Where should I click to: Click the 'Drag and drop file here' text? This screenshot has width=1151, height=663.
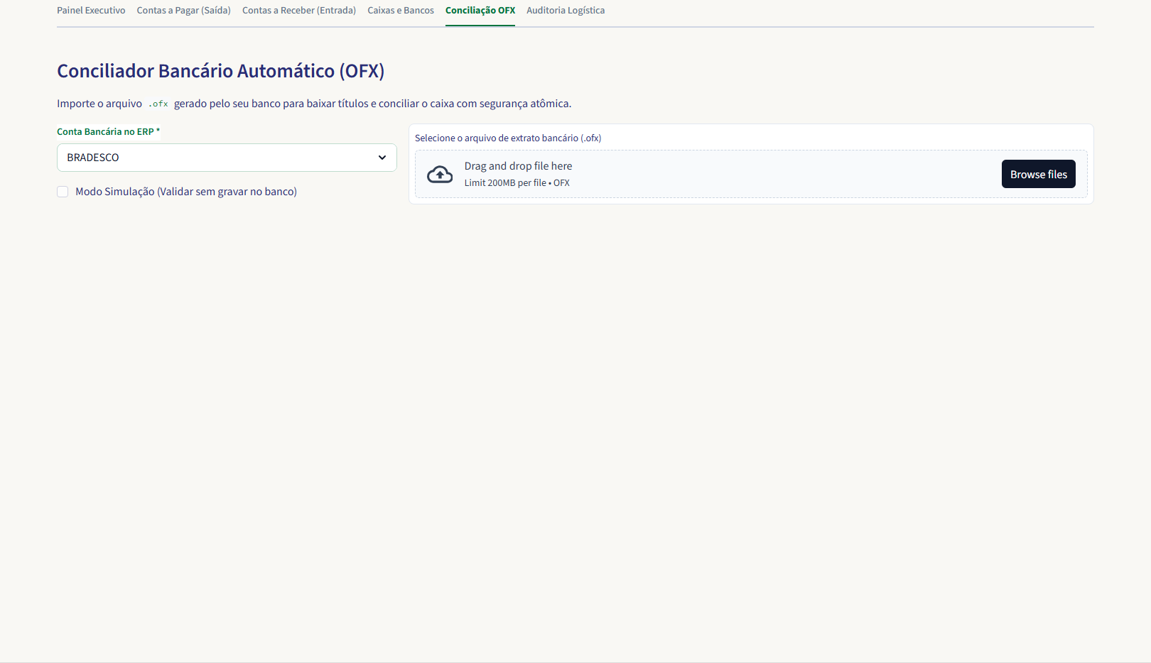(x=518, y=166)
